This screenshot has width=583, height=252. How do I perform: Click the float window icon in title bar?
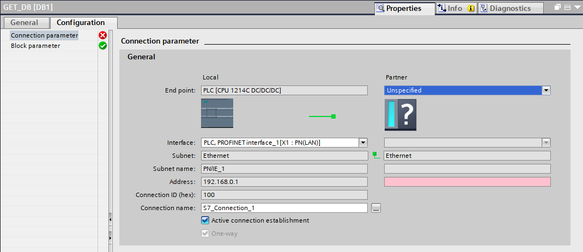557,7
